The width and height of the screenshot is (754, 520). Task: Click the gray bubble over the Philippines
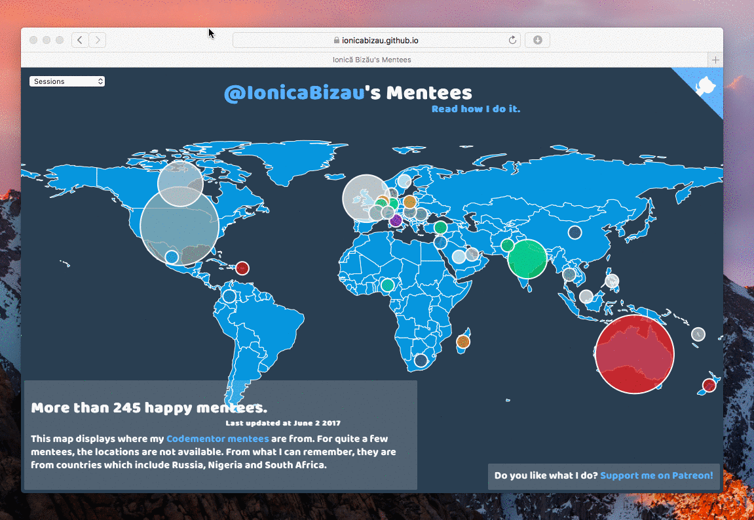[612, 281]
